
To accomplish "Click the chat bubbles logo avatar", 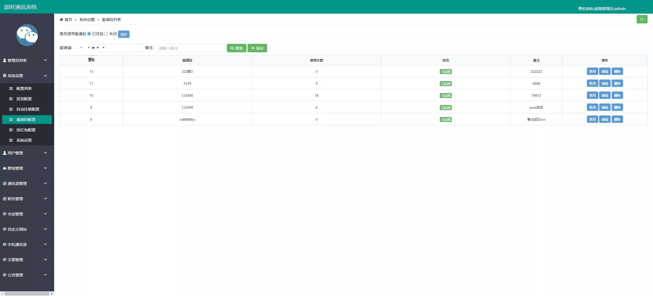I will (27, 35).
